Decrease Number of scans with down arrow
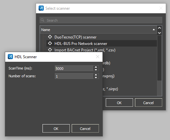This screenshot has width=170, height=140. click(x=96, y=78)
